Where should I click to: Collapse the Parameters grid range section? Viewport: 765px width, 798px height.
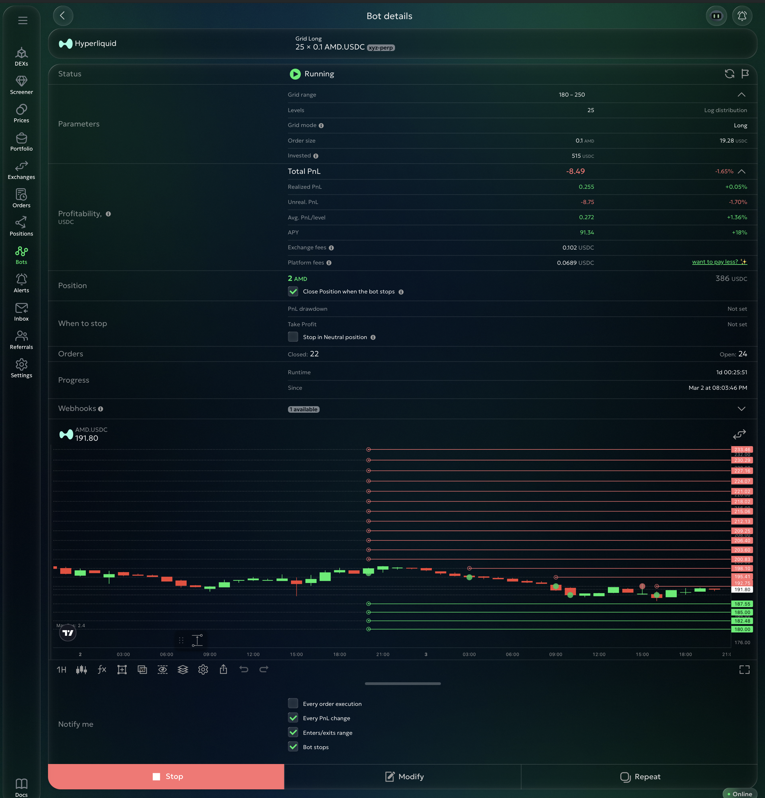(x=741, y=95)
